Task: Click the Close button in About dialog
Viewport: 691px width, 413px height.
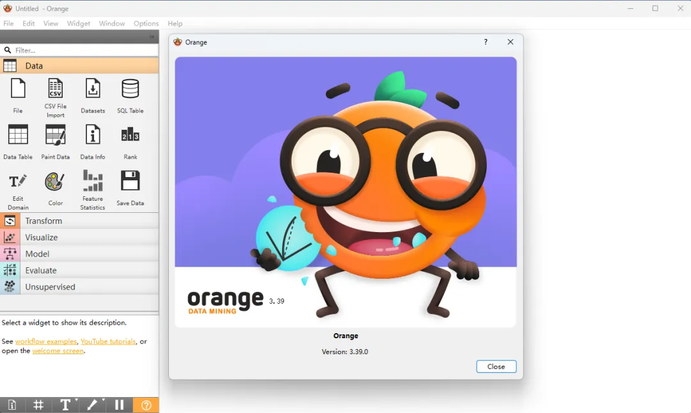Action: [496, 366]
